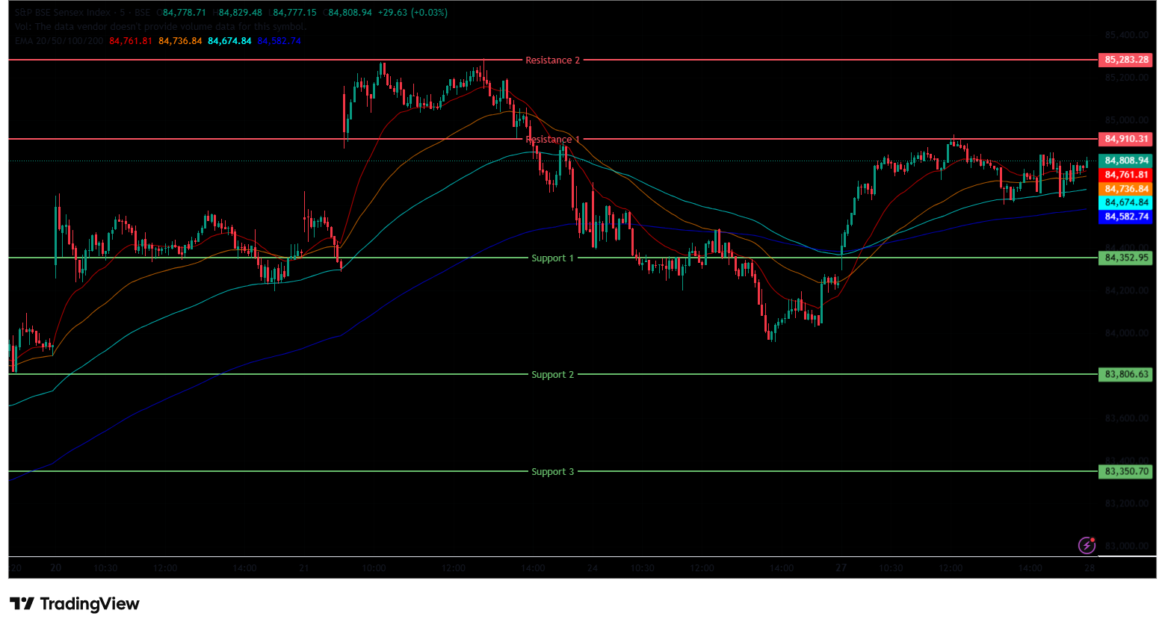
Task: Click the 83,350.70 green price tag
Action: coord(1125,472)
